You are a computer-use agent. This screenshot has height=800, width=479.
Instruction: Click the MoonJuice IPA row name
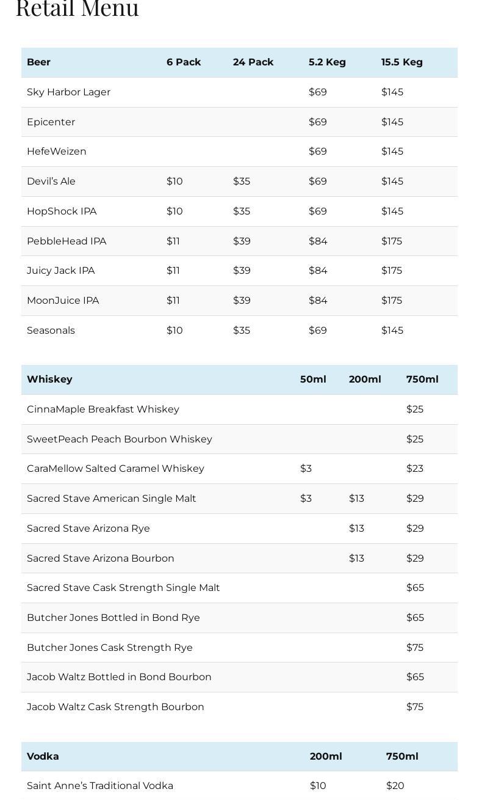63,301
